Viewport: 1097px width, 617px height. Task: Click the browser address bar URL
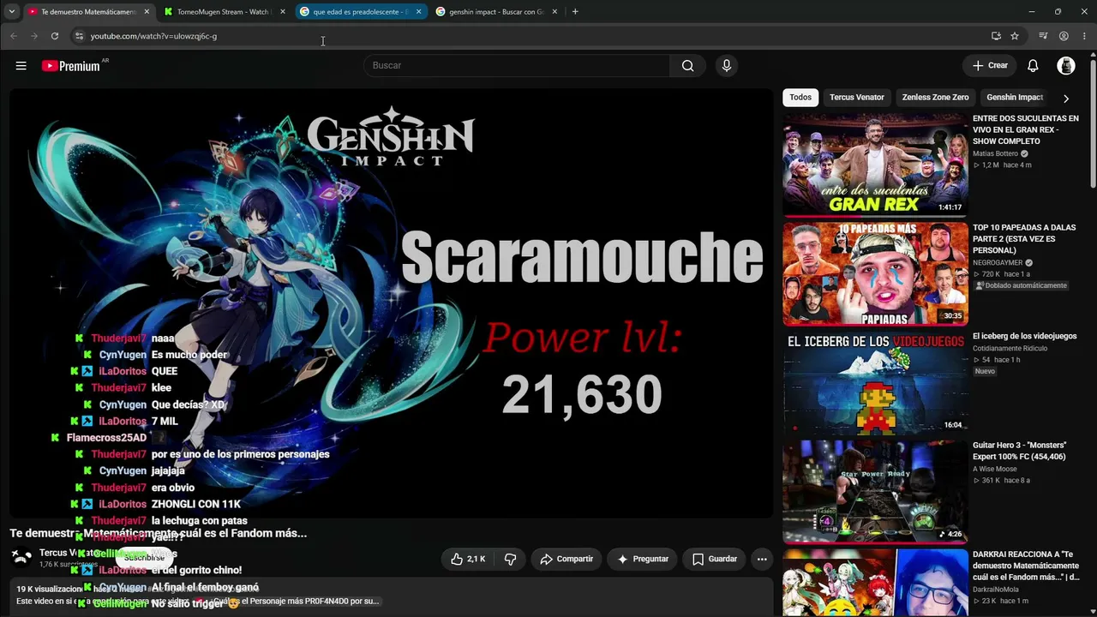(x=154, y=36)
